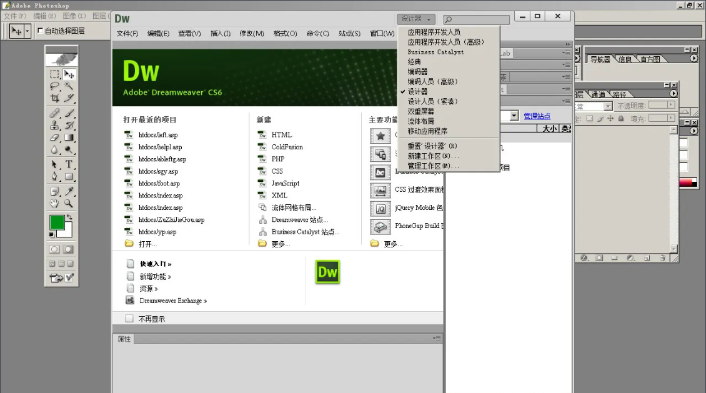Image resolution: width=706 pixels, height=393 pixels.
Task: Click the Gradient tool icon
Action: coord(69,137)
